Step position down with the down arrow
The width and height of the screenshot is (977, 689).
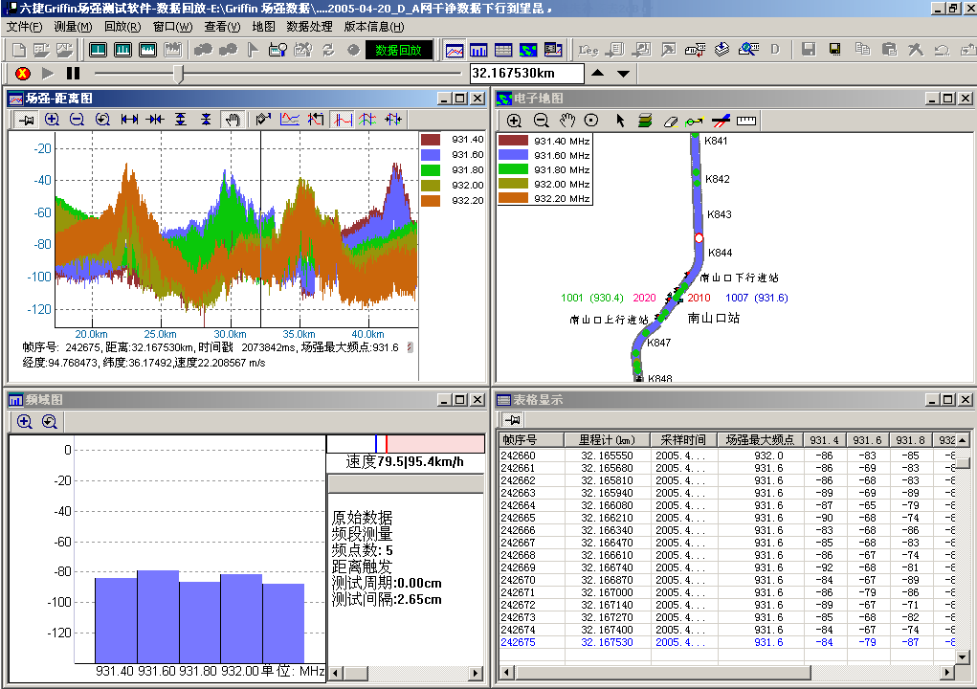click(623, 74)
